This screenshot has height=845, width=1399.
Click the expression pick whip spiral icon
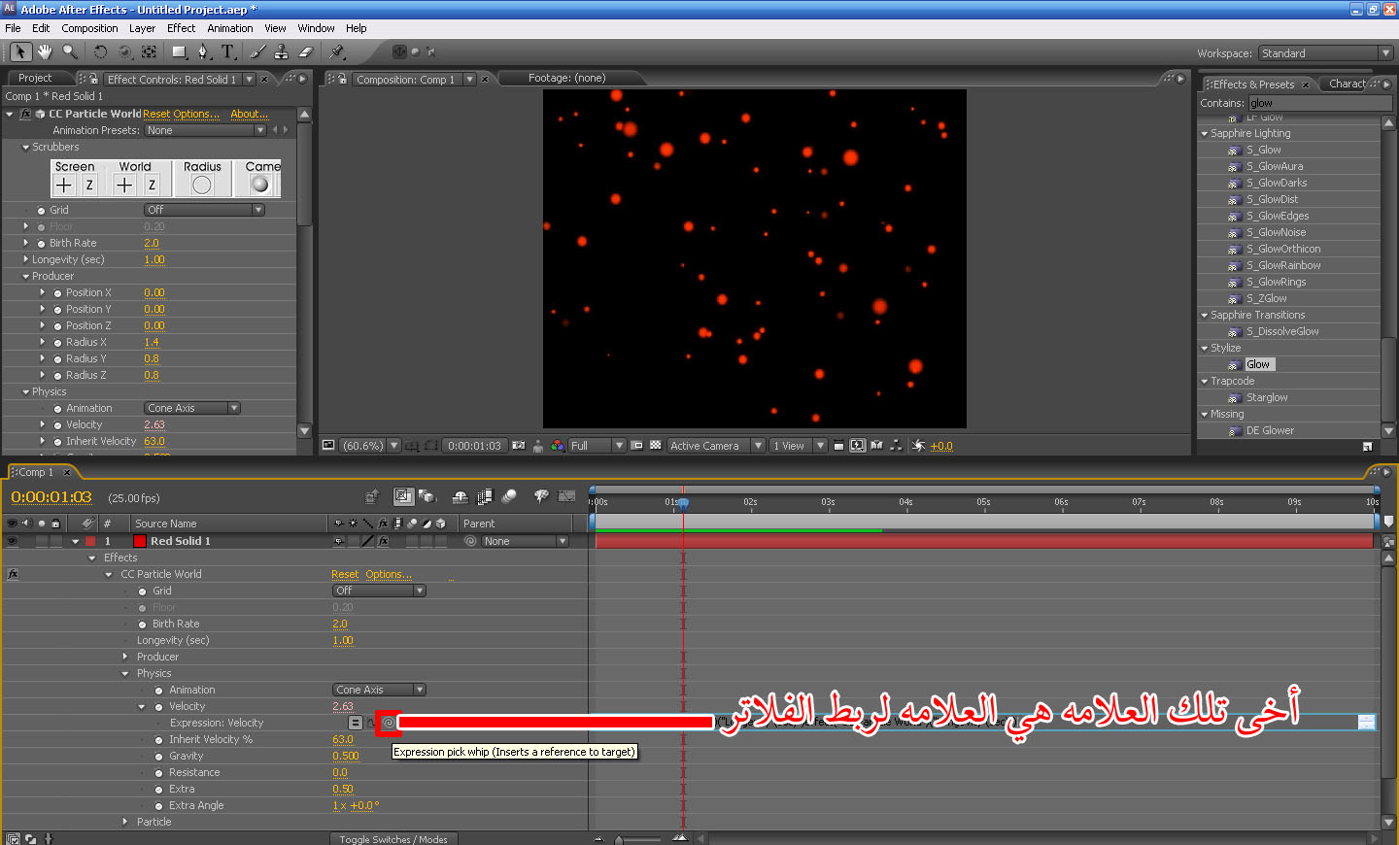point(389,723)
